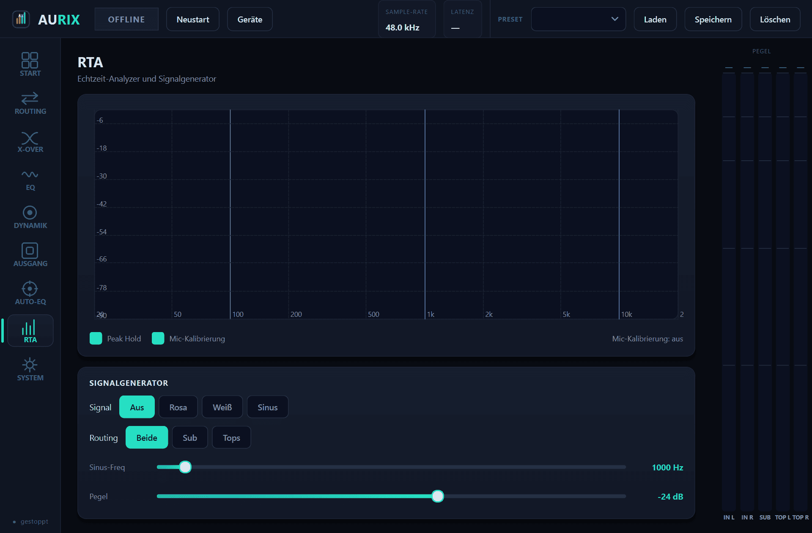The height and width of the screenshot is (533, 812).
Task: Click the Pegel slider handle
Action: click(x=438, y=496)
